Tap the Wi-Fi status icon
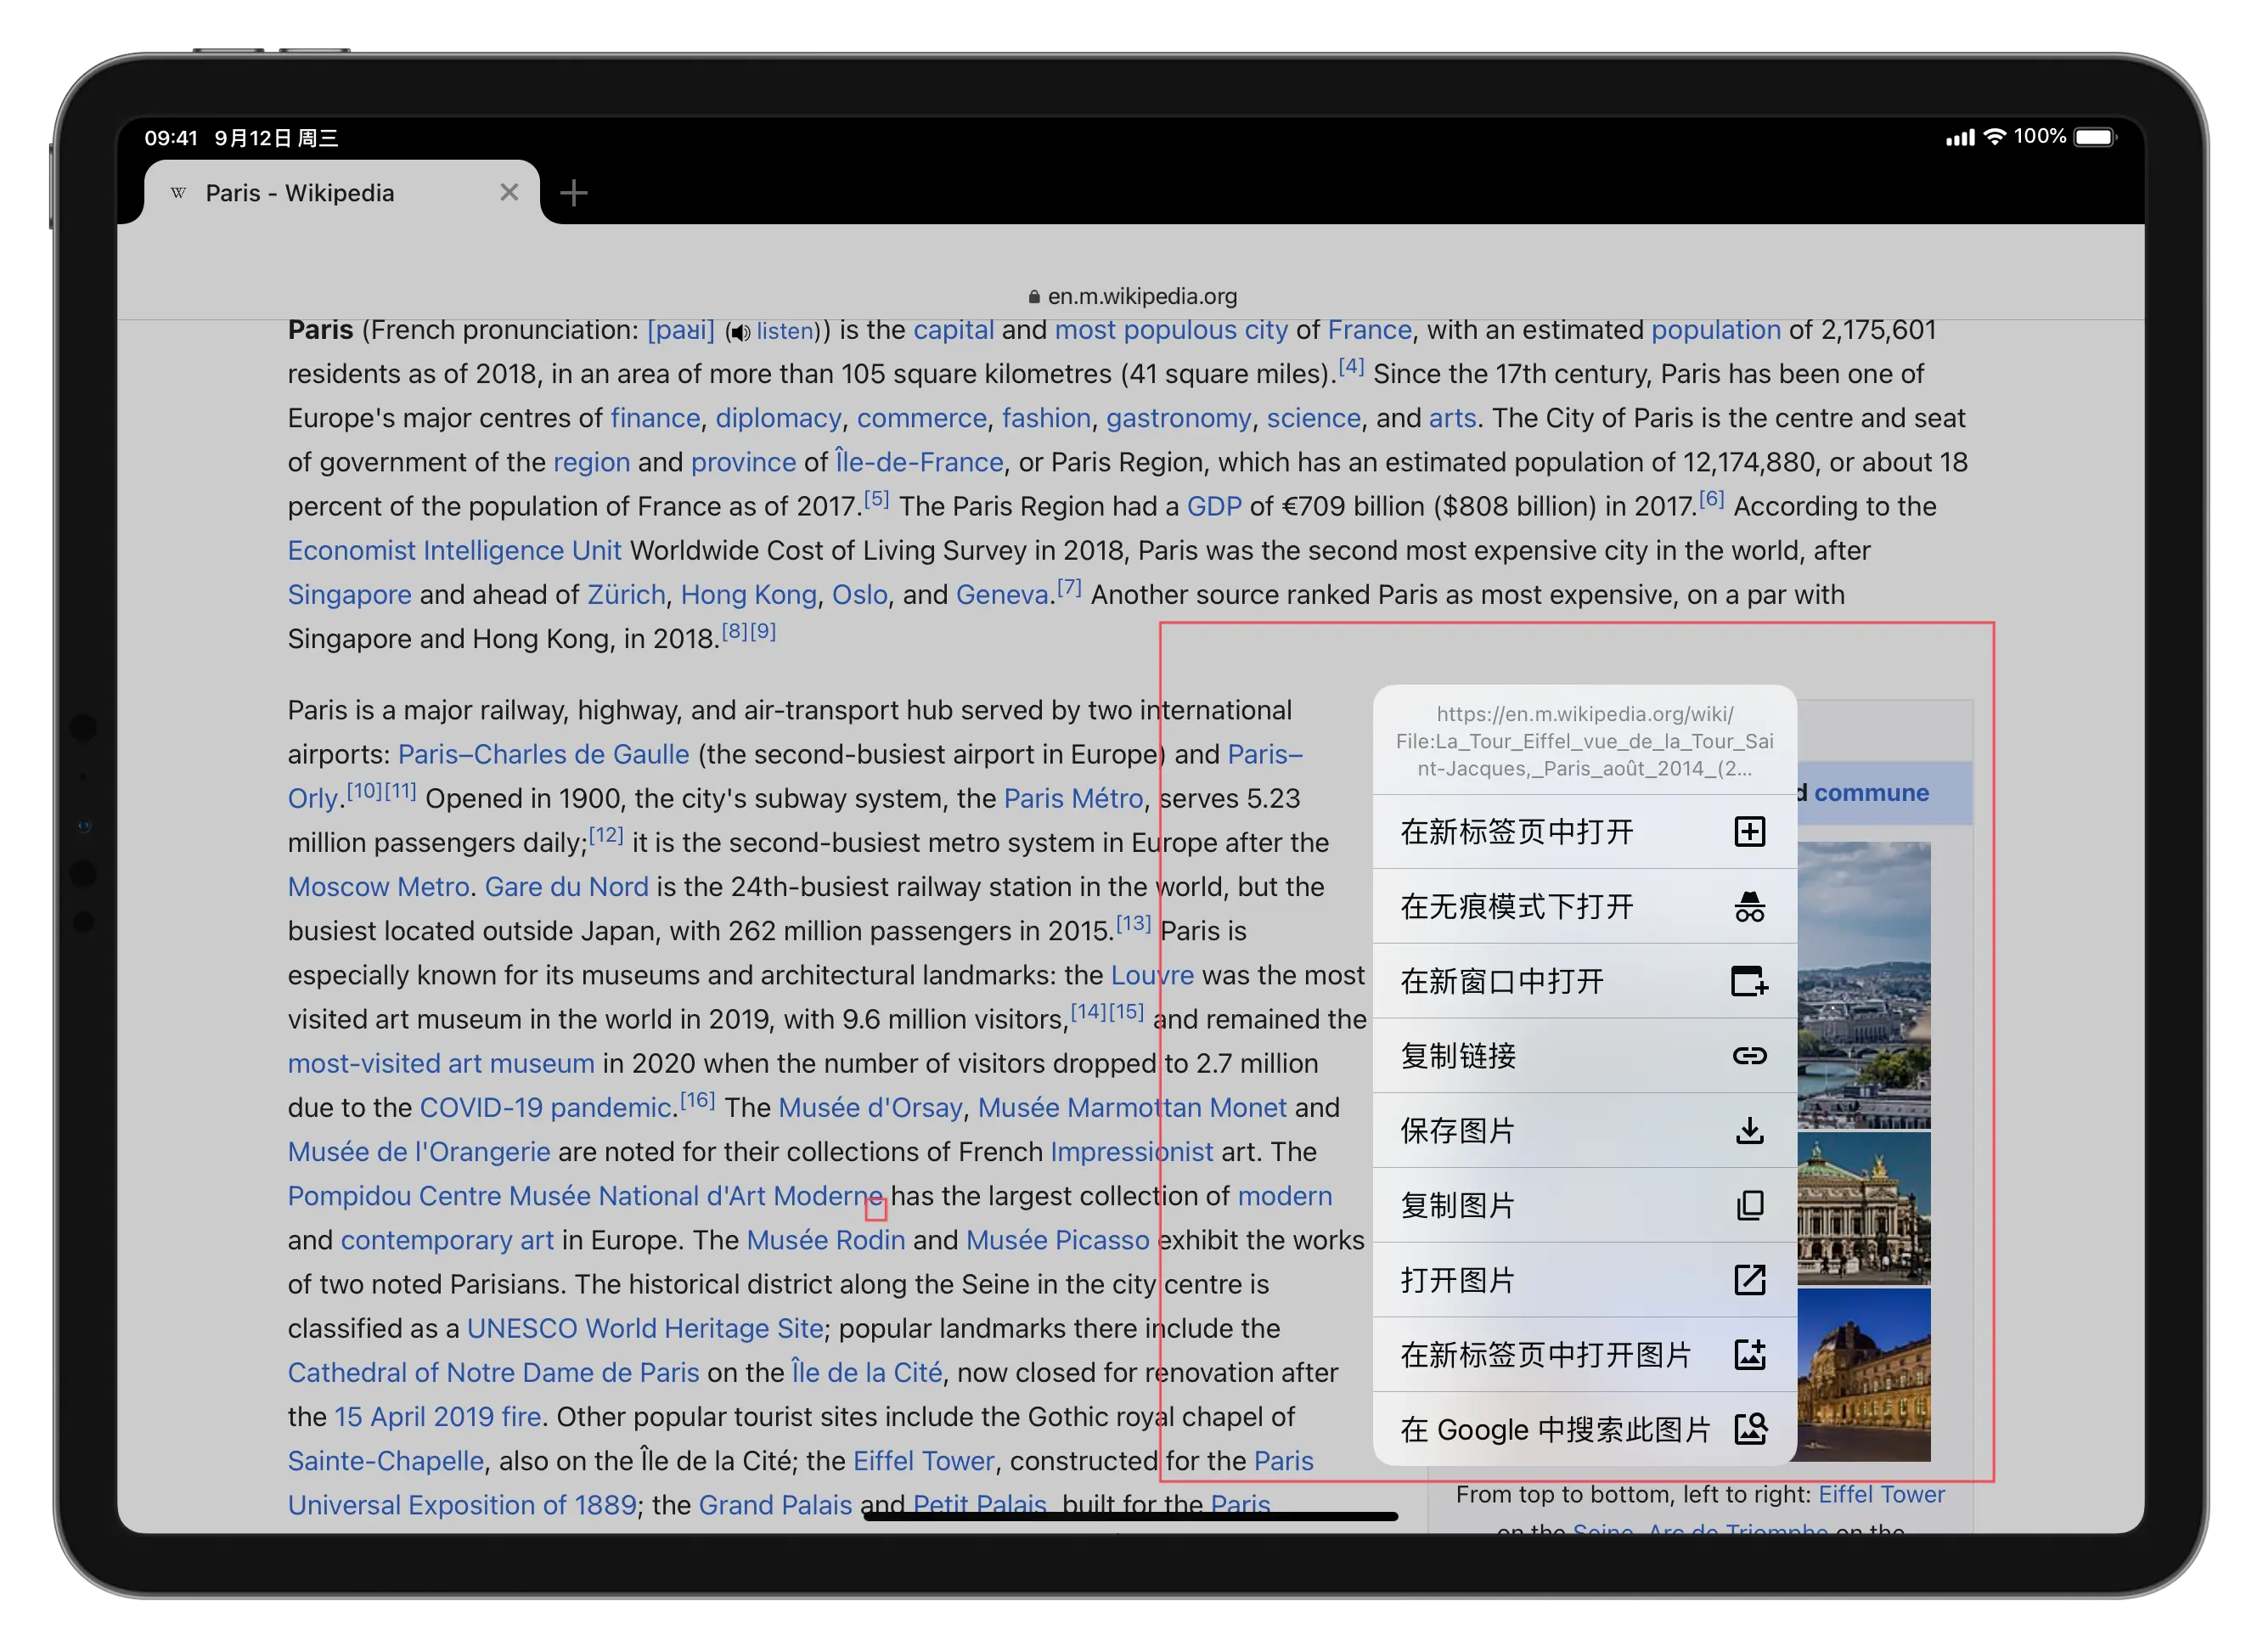The image size is (2263, 1652). pos(1996,137)
